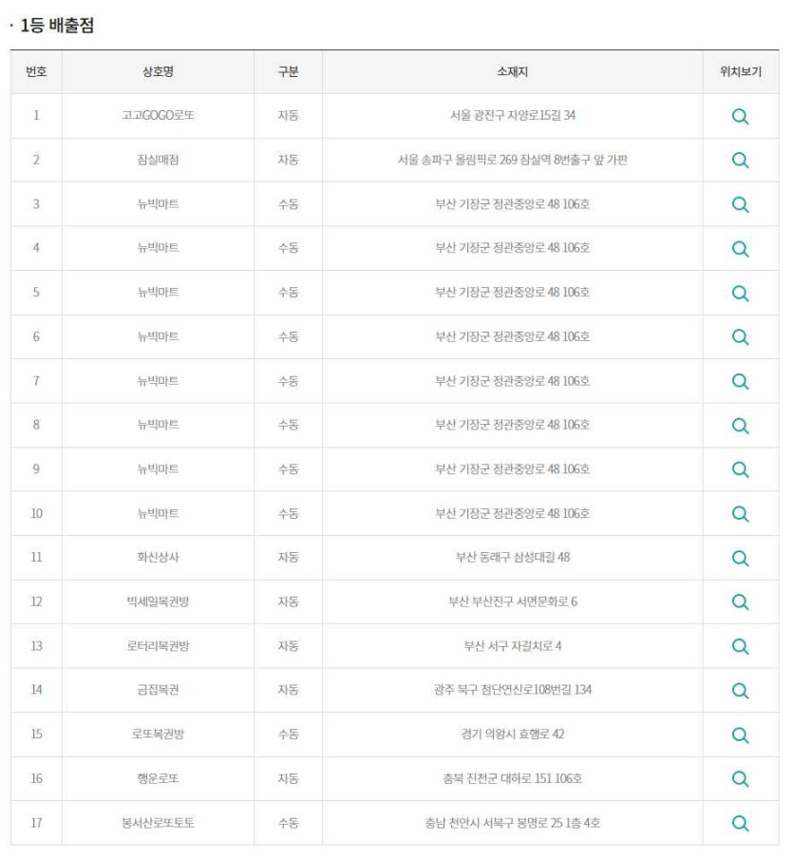This screenshot has width=793, height=859.
Task: View map of 행운로또 충북
Action: (x=740, y=779)
